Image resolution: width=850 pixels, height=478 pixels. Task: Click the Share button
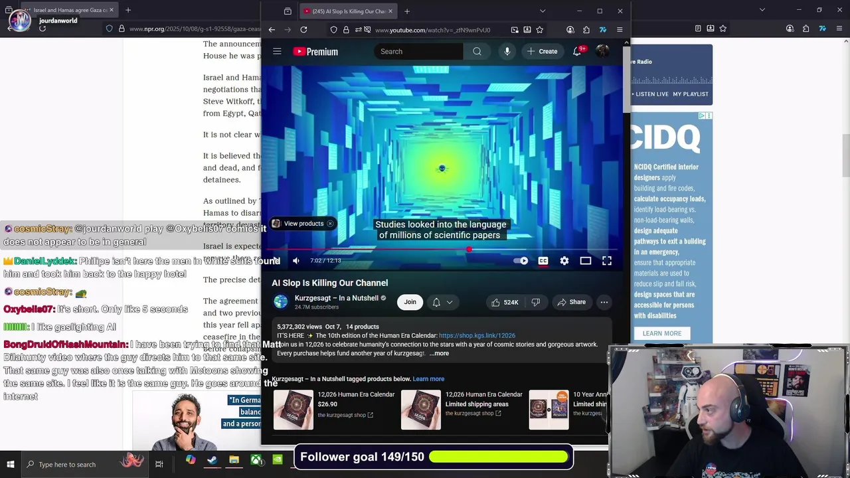[572, 302]
